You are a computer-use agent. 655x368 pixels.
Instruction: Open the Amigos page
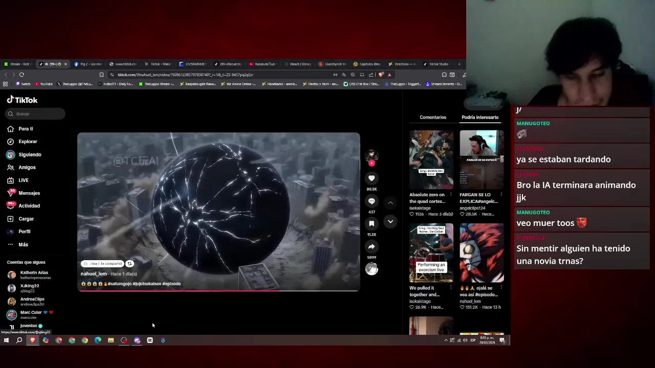tap(21, 167)
